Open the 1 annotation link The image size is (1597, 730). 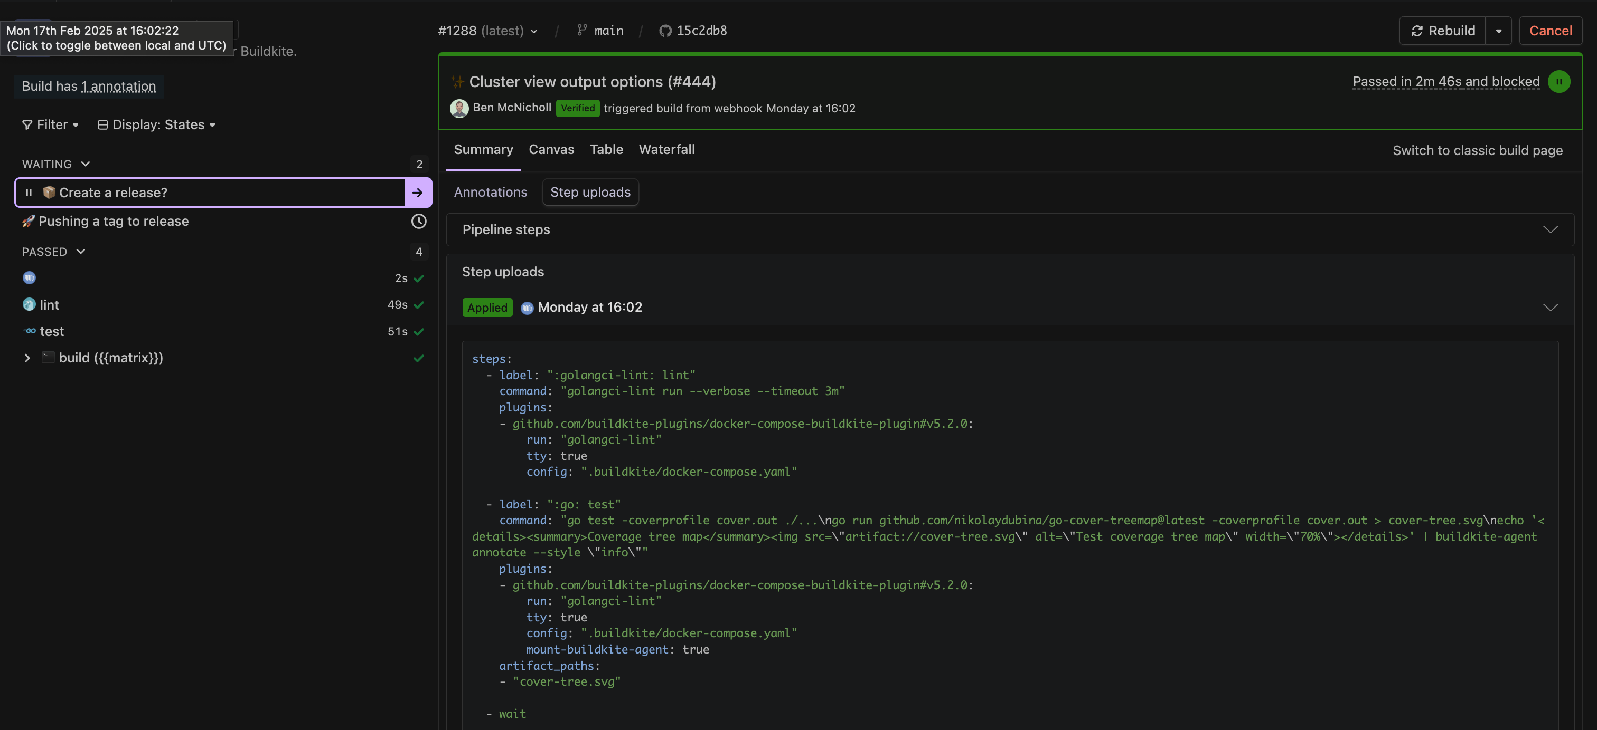point(119,87)
